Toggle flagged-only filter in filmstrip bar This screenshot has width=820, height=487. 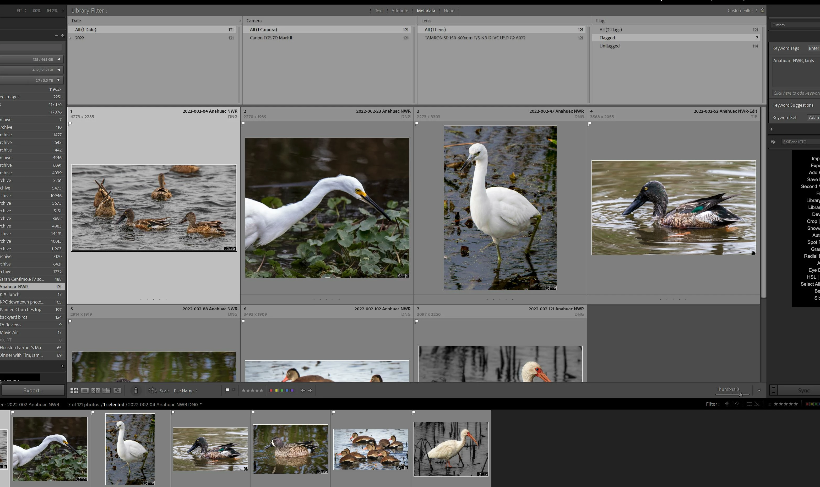point(727,404)
